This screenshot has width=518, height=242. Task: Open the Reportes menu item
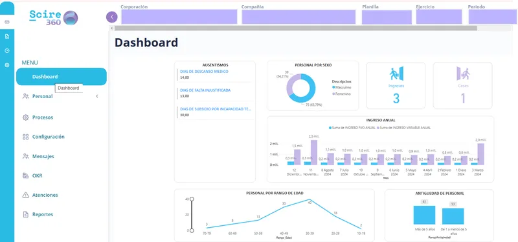43,214
